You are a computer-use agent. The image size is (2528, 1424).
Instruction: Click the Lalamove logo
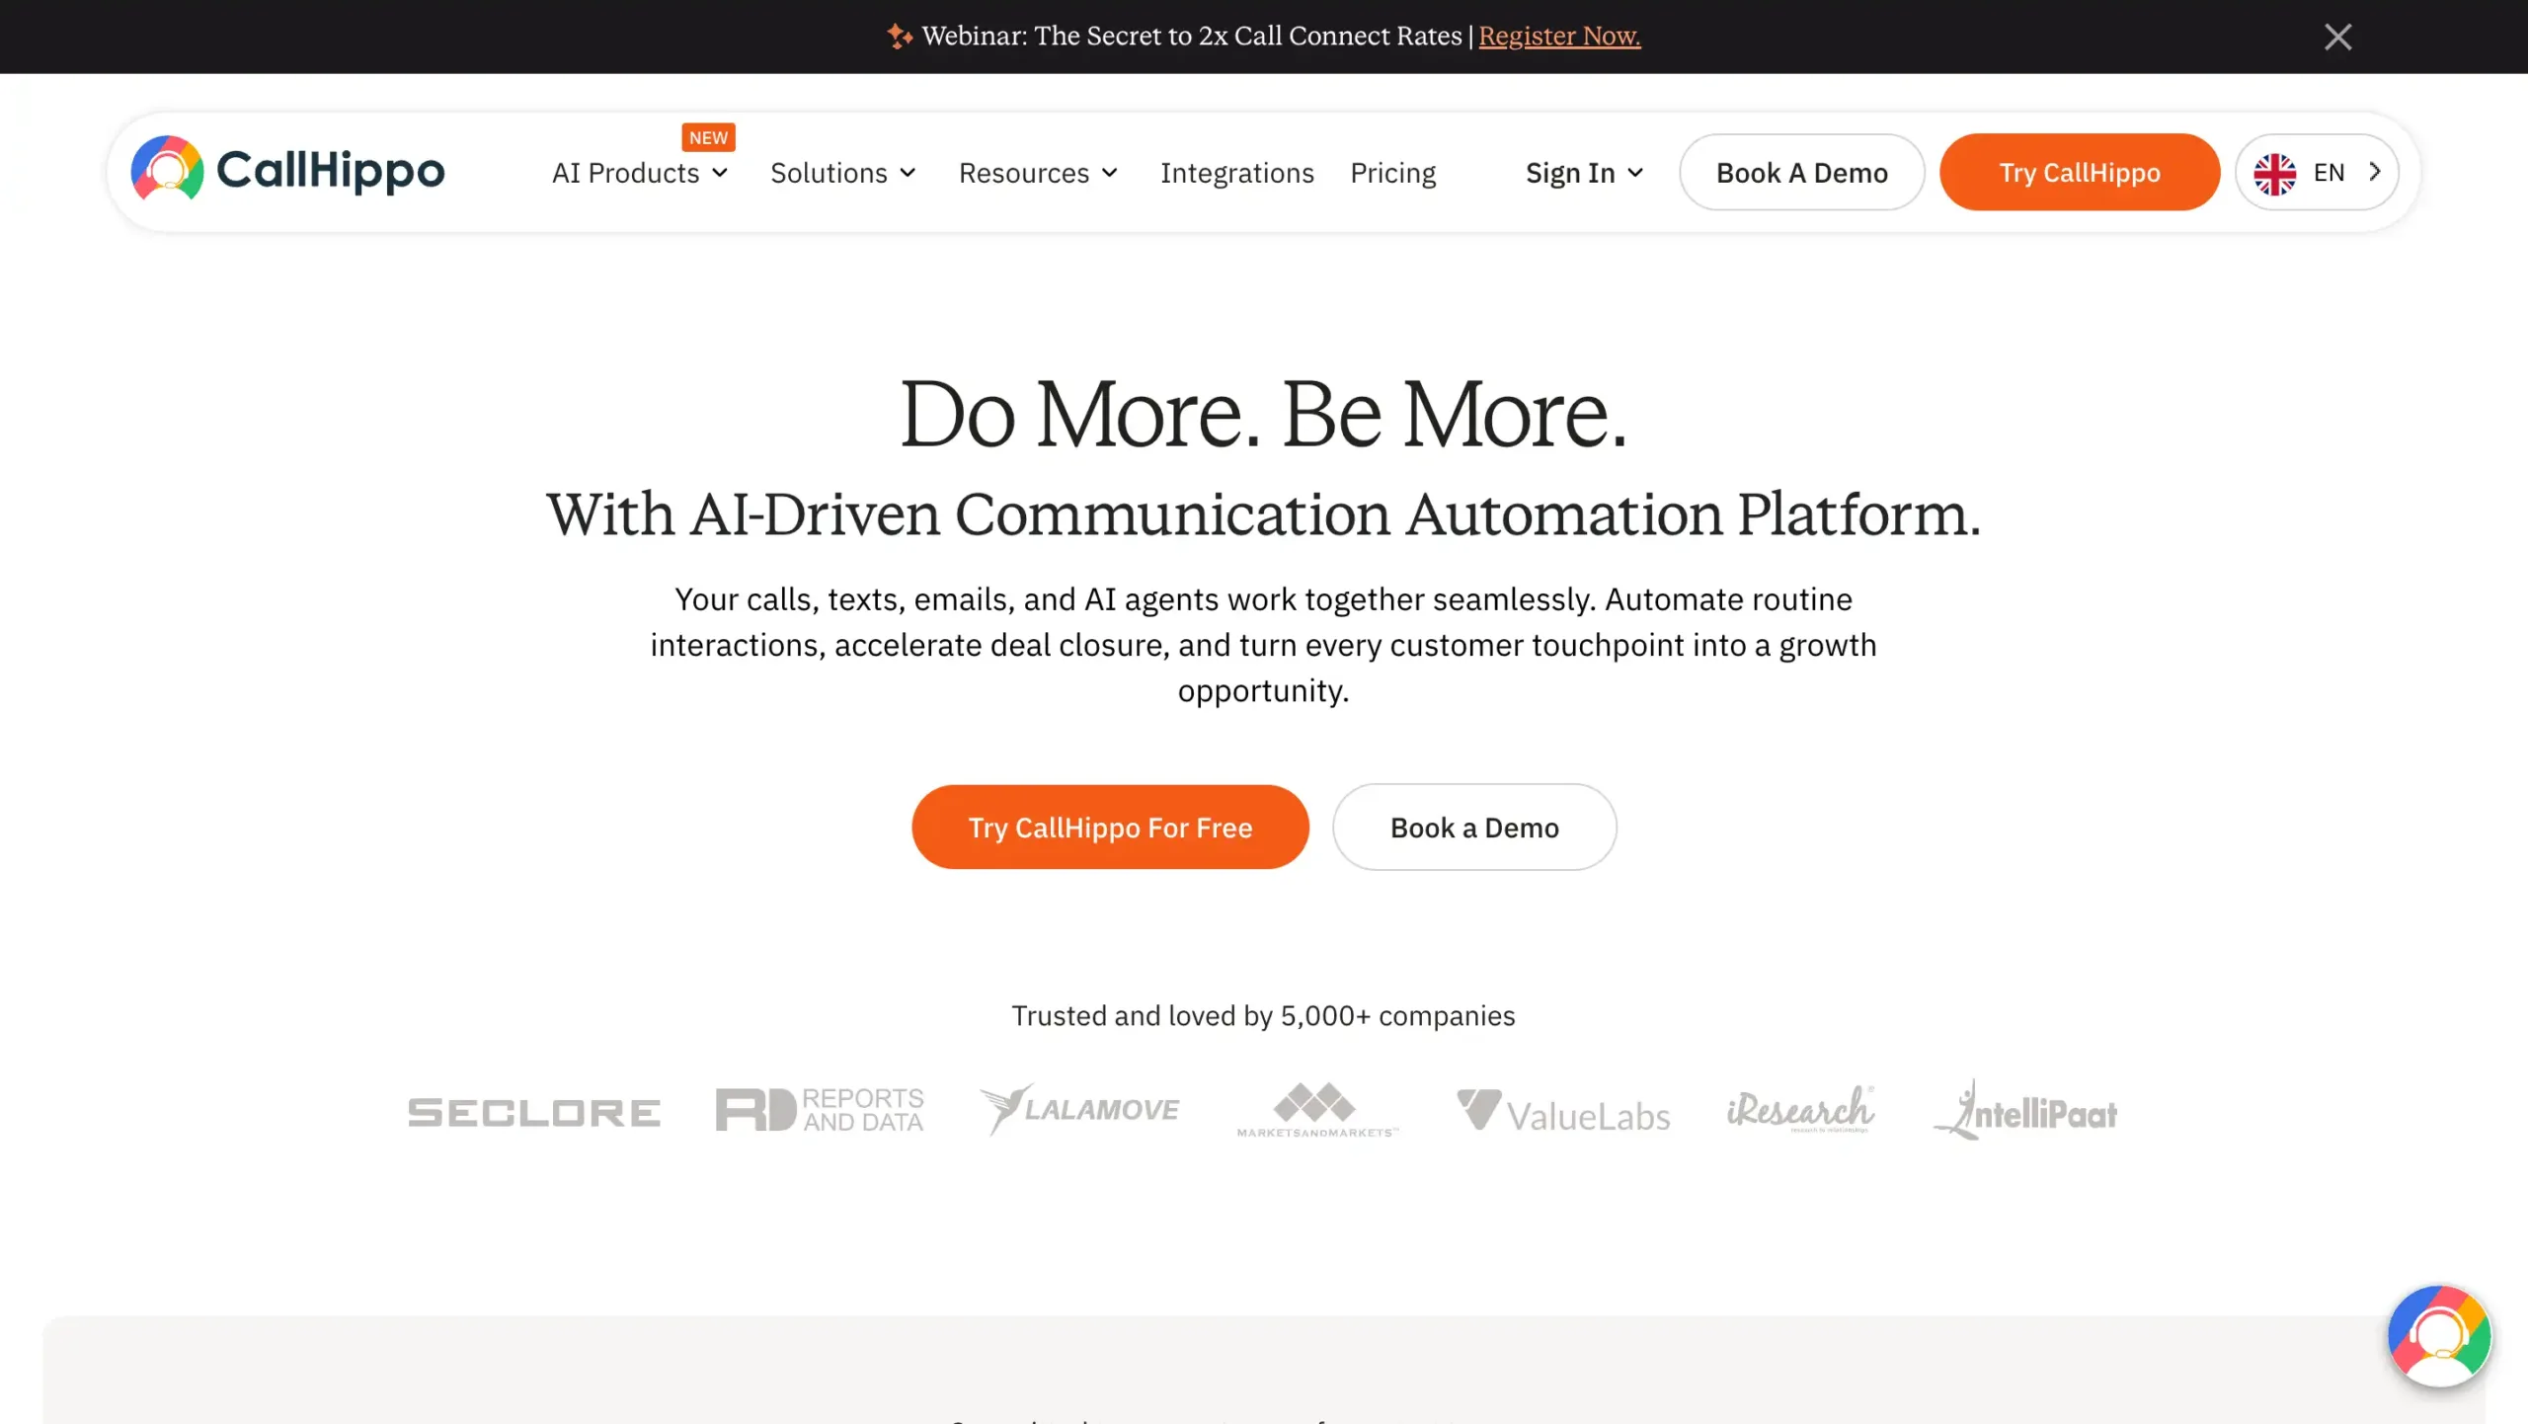(1079, 1109)
